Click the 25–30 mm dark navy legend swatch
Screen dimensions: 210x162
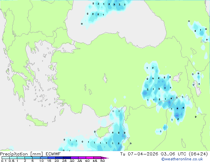tap(67, 158)
